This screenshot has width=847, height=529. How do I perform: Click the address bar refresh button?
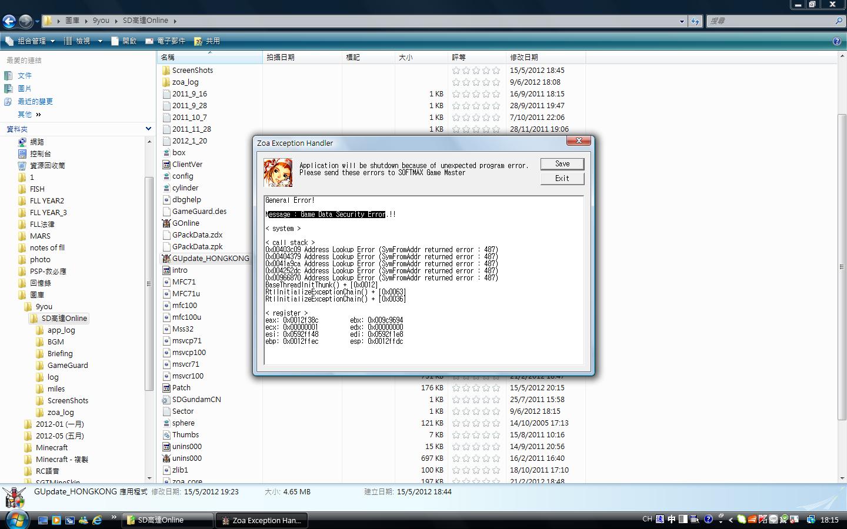(x=695, y=21)
